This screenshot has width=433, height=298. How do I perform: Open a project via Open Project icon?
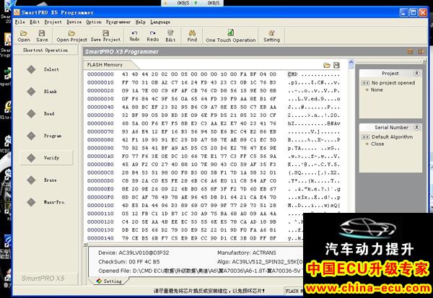[71, 36]
